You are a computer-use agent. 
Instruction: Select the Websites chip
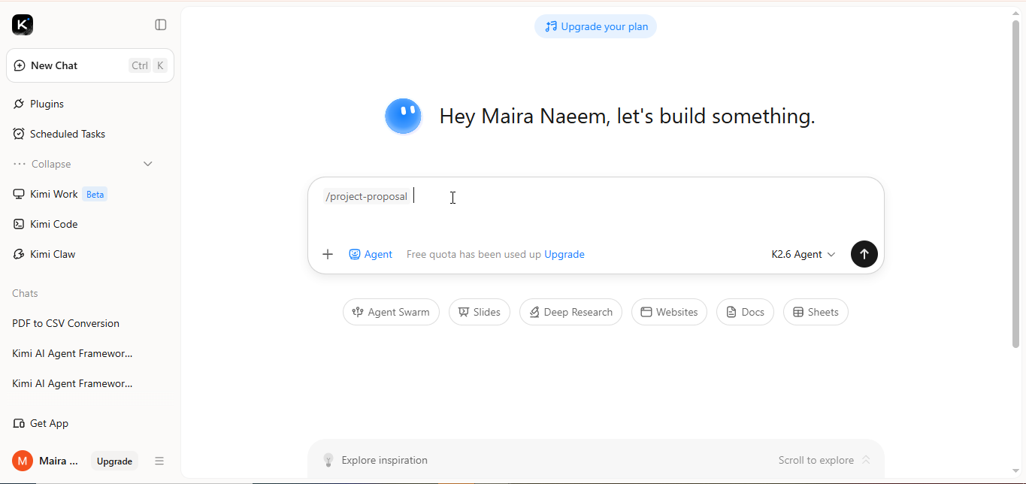coord(669,312)
